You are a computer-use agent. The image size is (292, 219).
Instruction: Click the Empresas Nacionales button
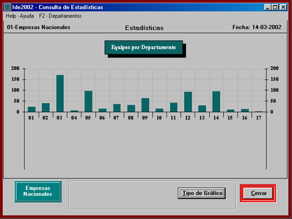(38, 191)
